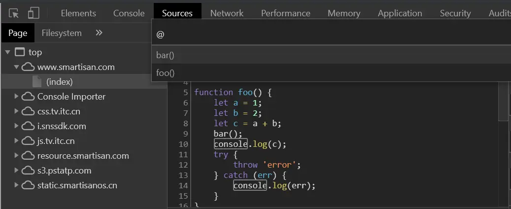Expand the static.smartisanos.cn node
This screenshot has height=209, width=511.
pyautogui.click(x=16, y=185)
